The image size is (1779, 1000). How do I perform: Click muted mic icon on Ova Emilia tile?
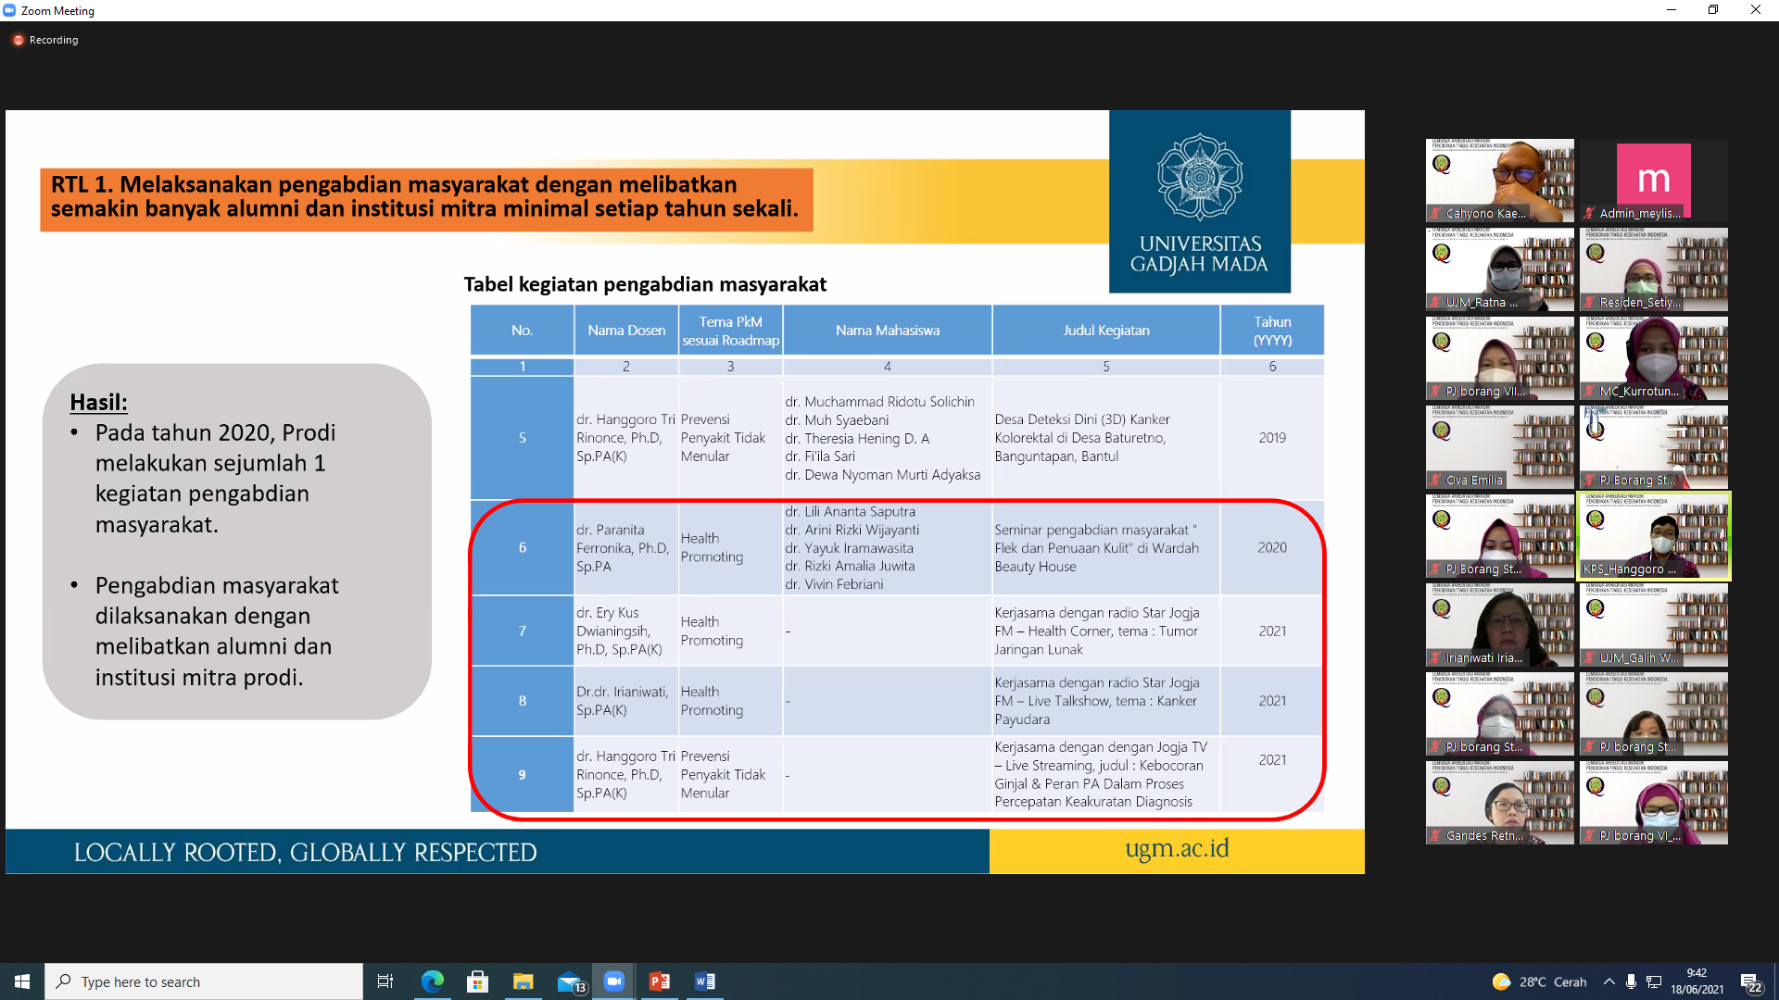coord(1436,481)
